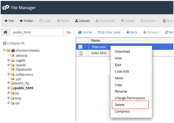Click the home icon beside path field
The height and width of the screenshot is (123, 174).
click(5, 32)
